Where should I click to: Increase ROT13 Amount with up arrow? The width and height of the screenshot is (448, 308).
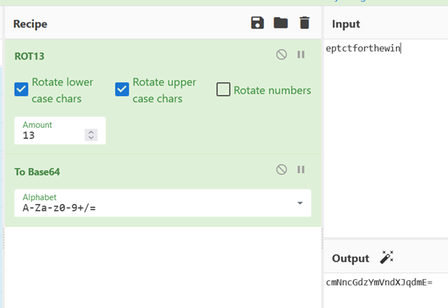point(91,133)
